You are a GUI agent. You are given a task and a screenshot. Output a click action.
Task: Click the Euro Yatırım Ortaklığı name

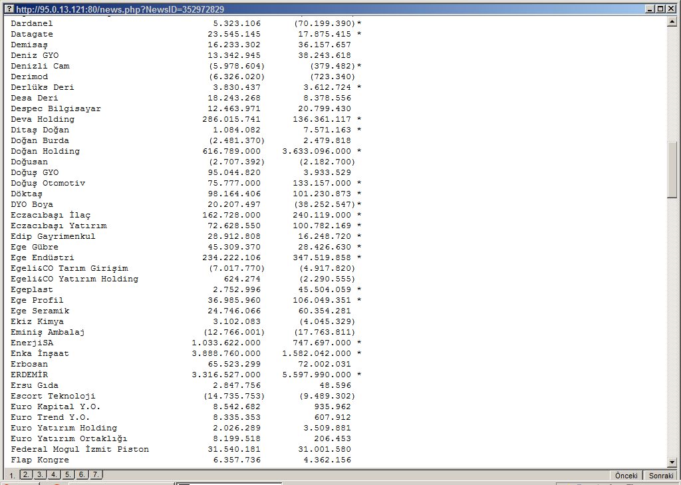click(x=69, y=438)
